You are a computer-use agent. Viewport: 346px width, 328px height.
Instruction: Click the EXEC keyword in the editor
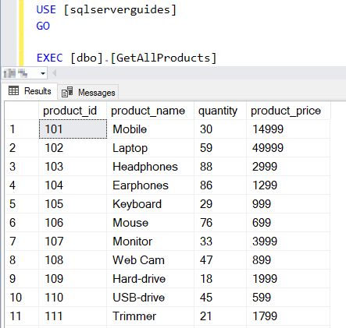(49, 58)
